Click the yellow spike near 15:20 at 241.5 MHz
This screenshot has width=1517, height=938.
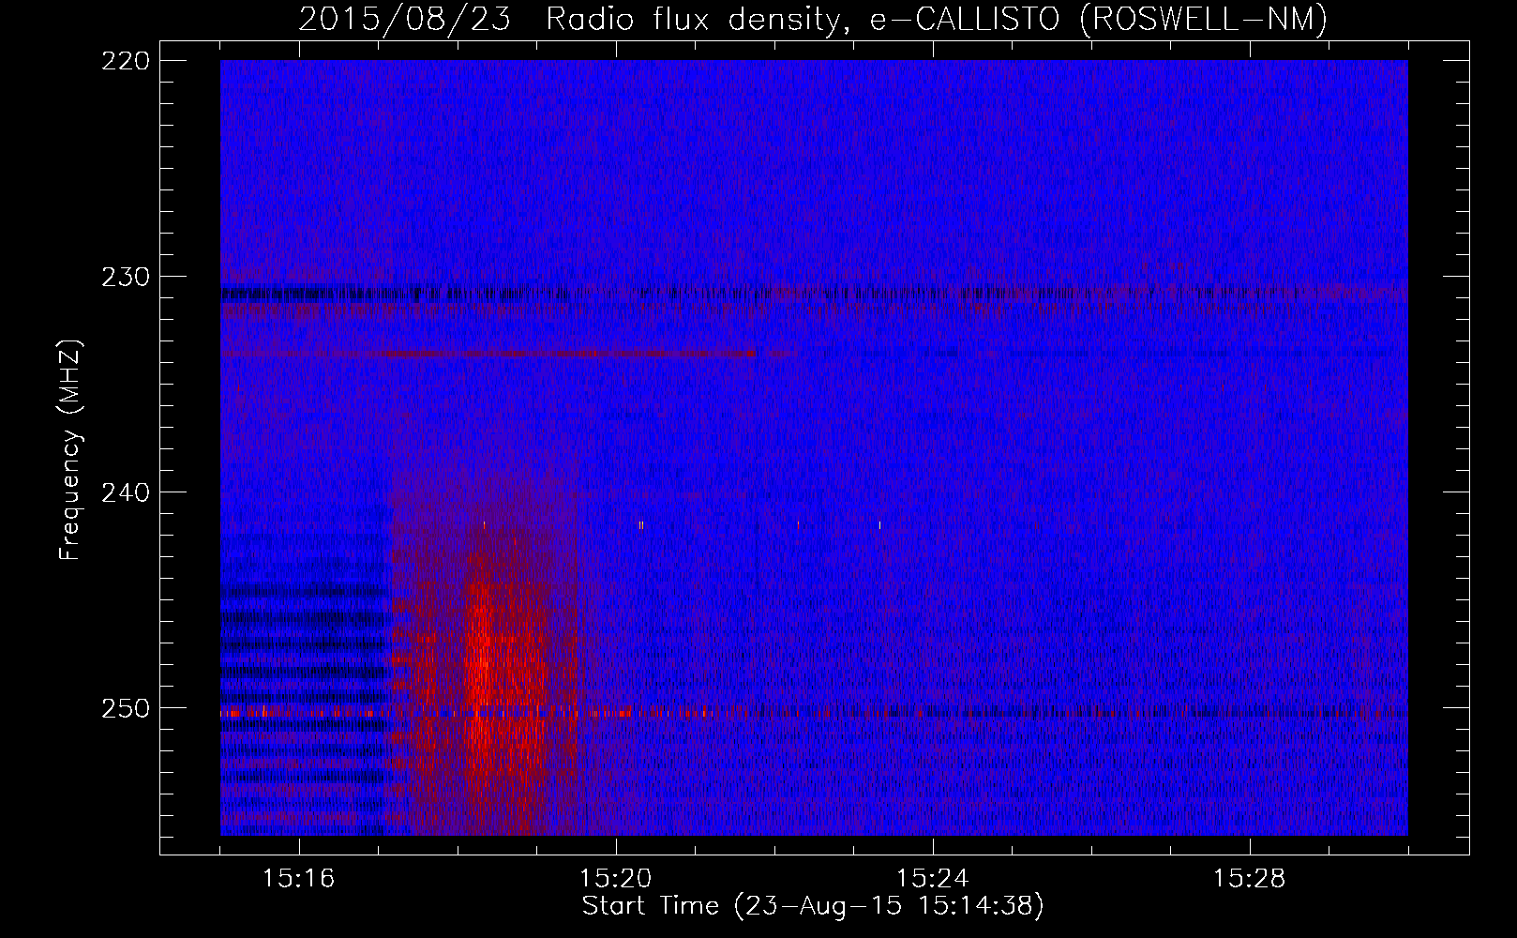click(640, 525)
